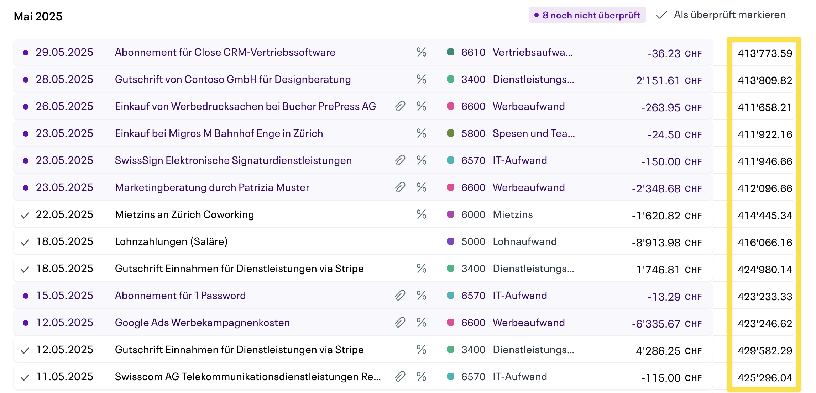Screen dimensions: 816x393
Task: Uncheck reviewed checkmark on Lohnzahlungen row
Action: [25, 243]
